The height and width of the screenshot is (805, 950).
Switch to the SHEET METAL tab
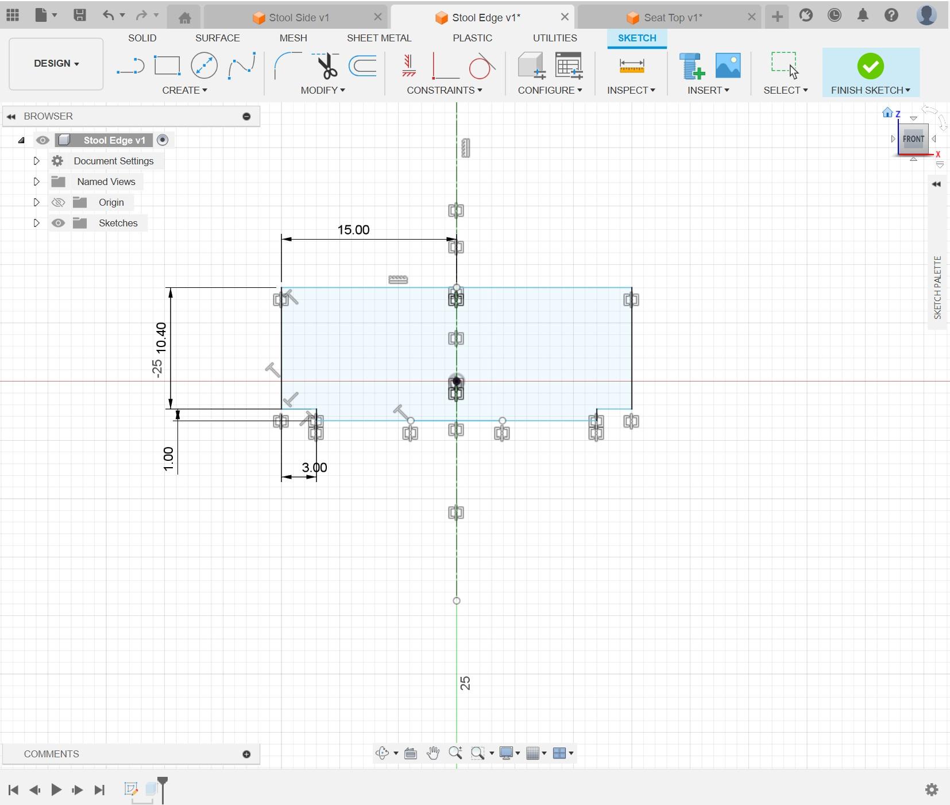[379, 38]
